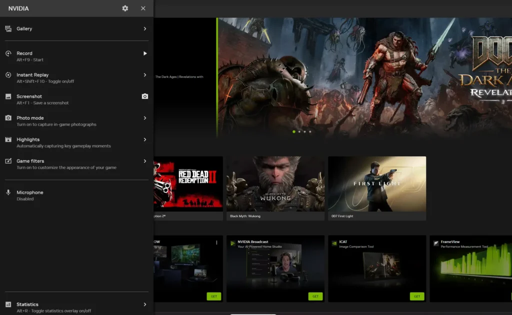Start recording with Record play arrow
512x315 pixels.
145,53
